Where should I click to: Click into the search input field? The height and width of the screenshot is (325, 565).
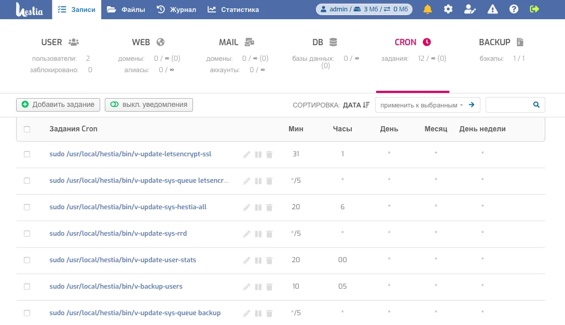508,105
